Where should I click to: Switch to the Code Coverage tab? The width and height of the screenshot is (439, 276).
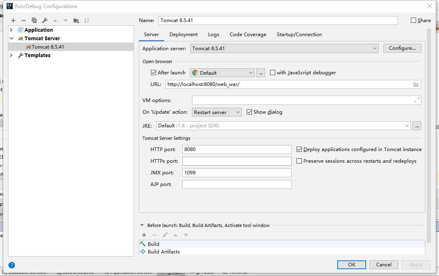248,35
